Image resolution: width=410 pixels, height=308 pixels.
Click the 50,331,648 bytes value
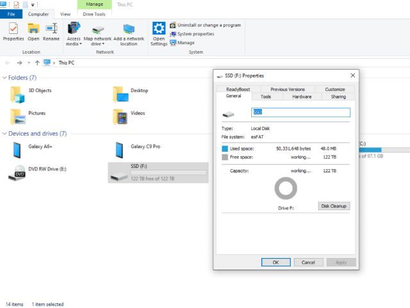tap(293, 149)
